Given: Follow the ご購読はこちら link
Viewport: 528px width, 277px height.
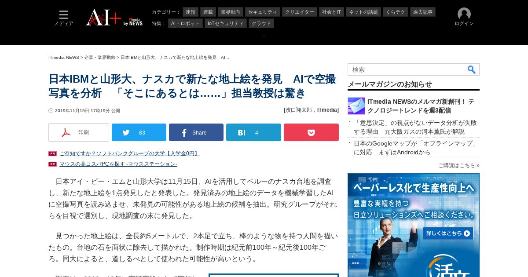Looking at the screenshot, I should [x=458, y=165].
